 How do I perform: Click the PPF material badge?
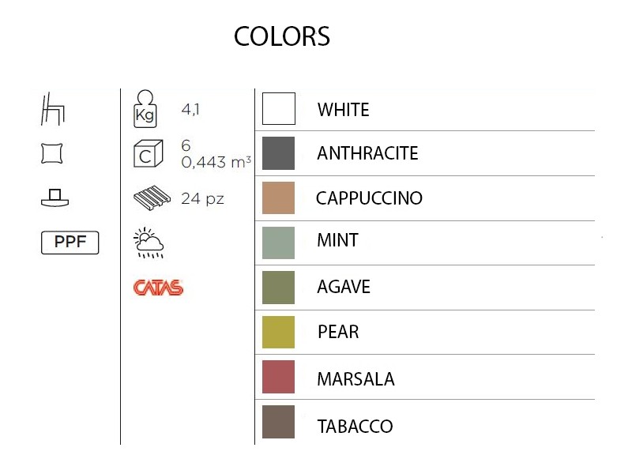(x=70, y=243)
